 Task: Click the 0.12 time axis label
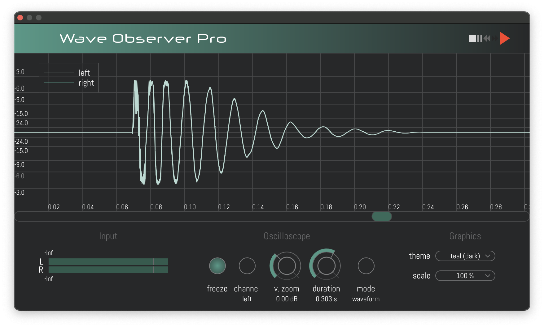[224, 207]
